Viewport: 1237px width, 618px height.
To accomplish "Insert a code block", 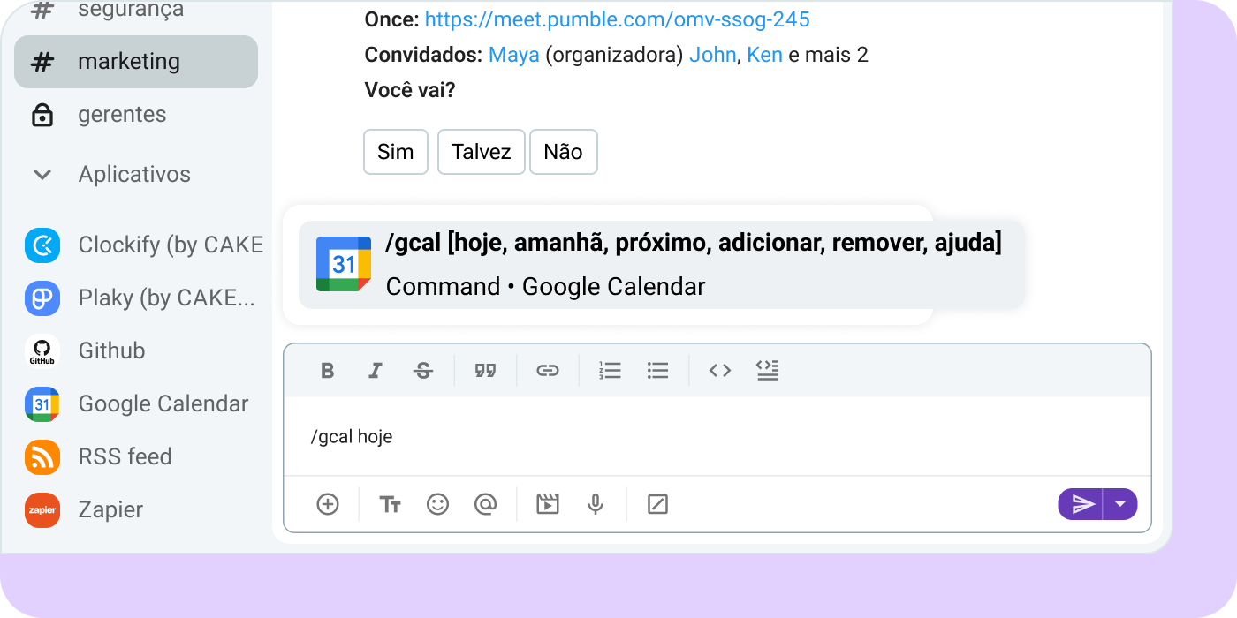I will click(767, 371).
